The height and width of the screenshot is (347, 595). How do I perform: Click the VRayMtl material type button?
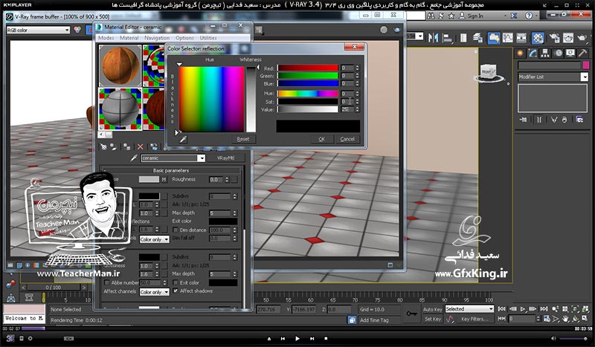point(225,158)
